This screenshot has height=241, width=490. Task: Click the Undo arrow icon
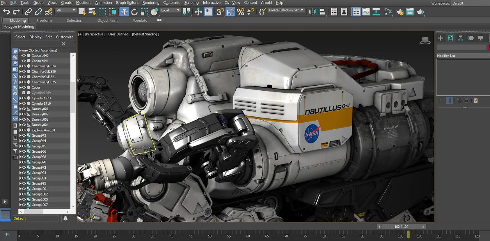pos(6,12)
